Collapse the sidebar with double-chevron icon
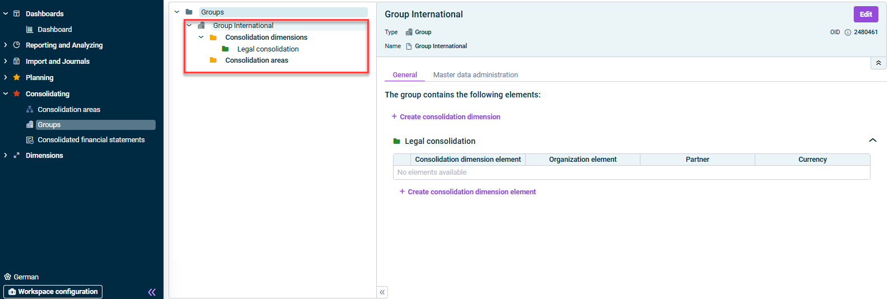This screenshot has width=889, height=299. (152, 292)
